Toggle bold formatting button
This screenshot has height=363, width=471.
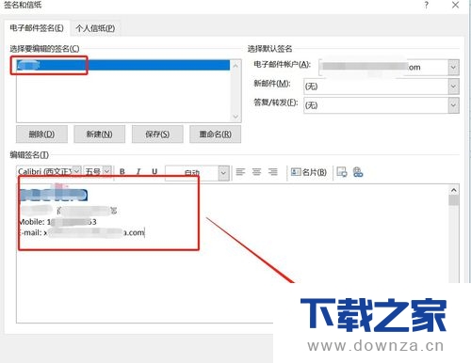pyautogui.click(x=122, y=172)
